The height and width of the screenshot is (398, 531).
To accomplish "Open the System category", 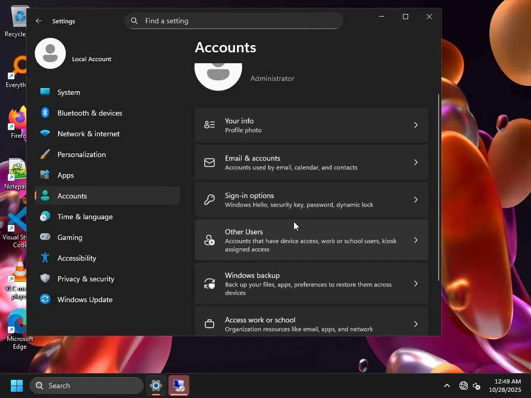I will click(x=107, y=92).
